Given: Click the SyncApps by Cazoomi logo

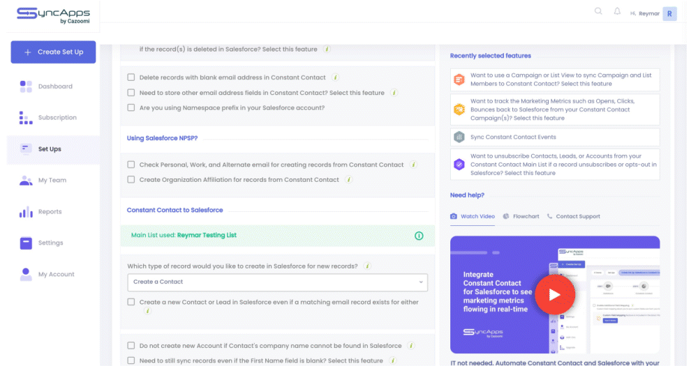Looking at the screenshot, I should pos(54,15).
